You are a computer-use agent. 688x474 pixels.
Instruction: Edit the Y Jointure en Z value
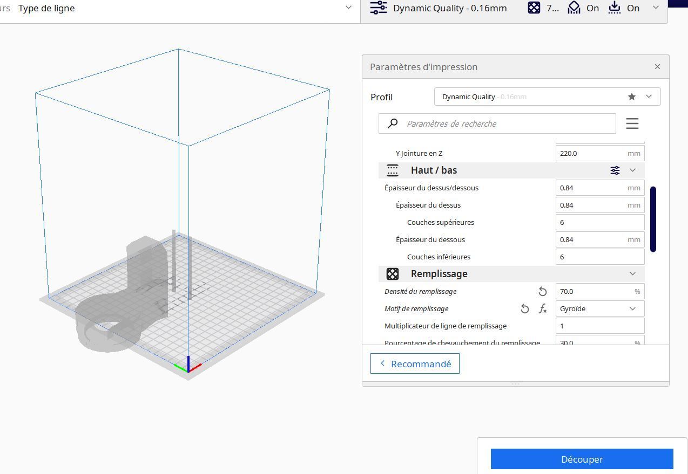coord(600,153)
